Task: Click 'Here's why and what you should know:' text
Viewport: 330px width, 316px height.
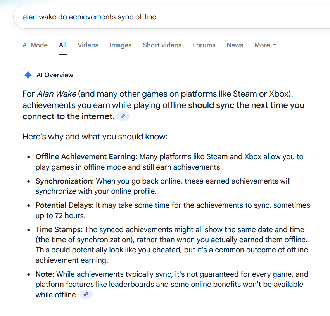Action: [x=95, y=137]
